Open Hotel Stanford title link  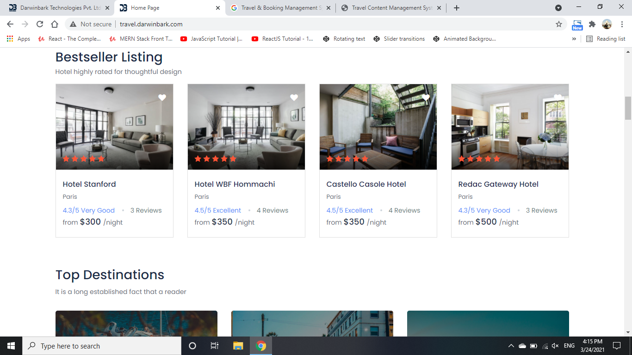tap(89, 184)
